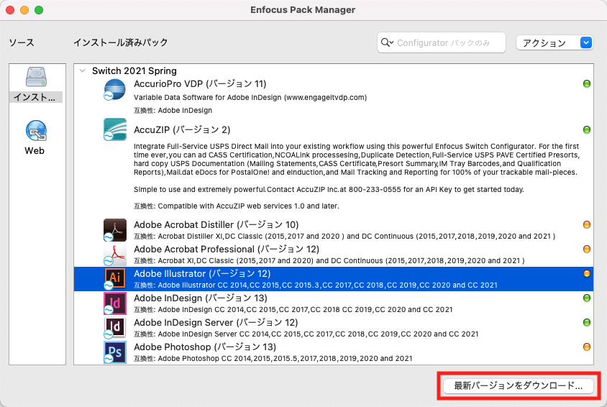Click the 最新バージョンをダウンロード button
This screenshot has width=607, height=407.
[519, 385]
